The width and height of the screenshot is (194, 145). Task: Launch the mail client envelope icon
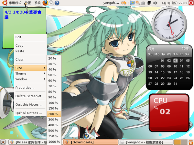[x=51, y=3]
